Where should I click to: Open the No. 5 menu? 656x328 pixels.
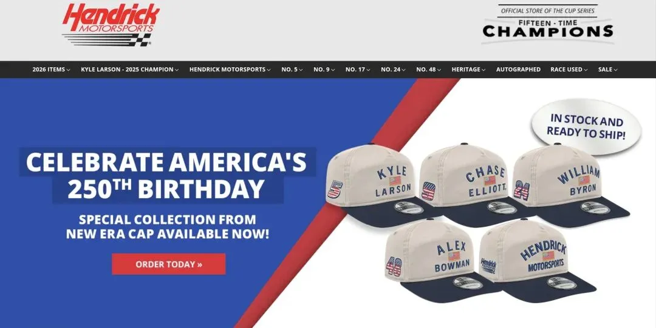tap(292, 69)
